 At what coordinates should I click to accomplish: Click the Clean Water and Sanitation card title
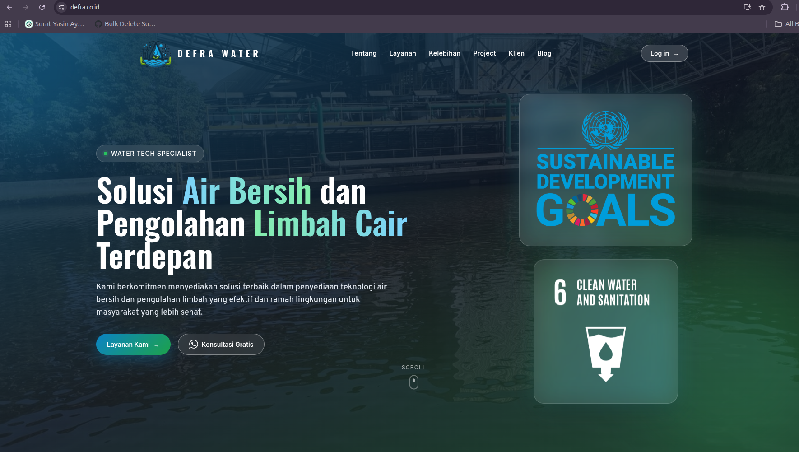tap(613, 293)
